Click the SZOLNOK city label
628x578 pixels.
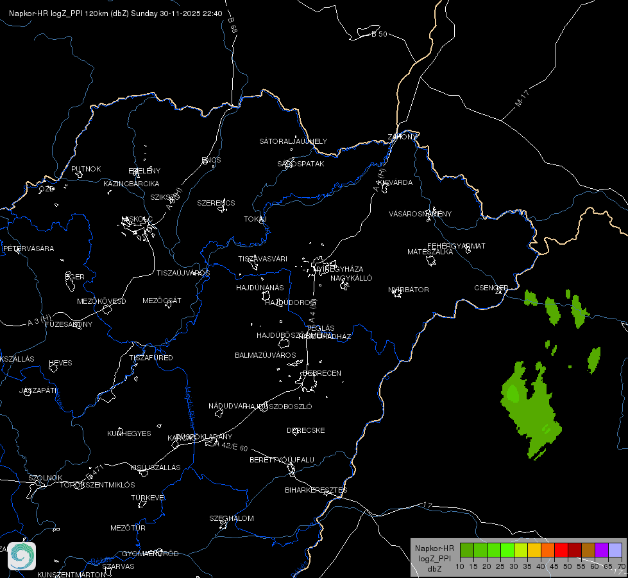pos(46,478)
